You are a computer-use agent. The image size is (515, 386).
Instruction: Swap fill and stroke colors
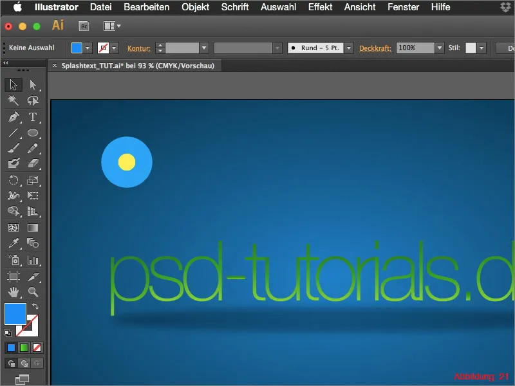[35, 306]
